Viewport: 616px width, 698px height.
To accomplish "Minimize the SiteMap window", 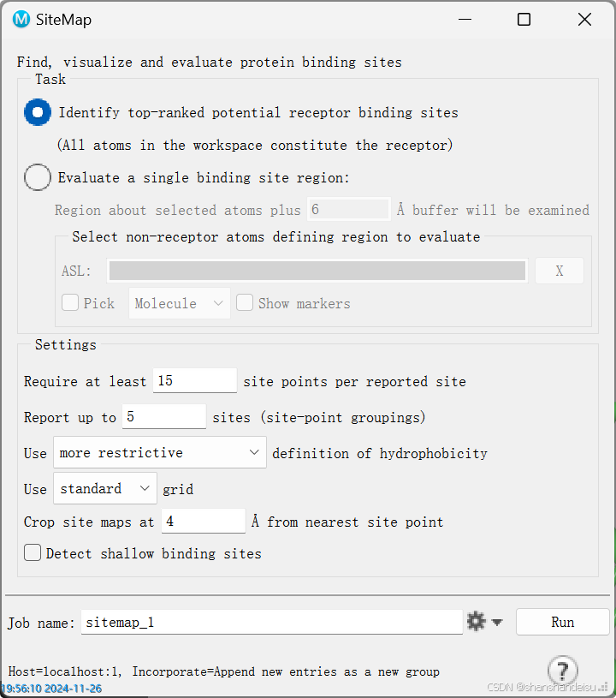I will pos(465,20).
